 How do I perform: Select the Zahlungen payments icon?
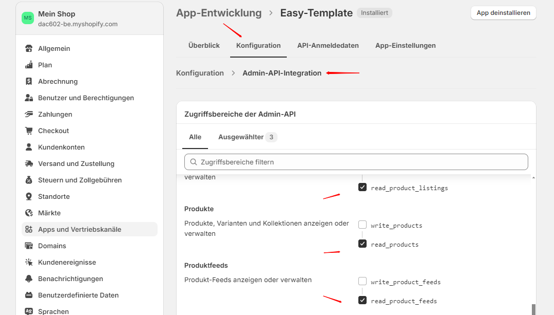click(x=29, y=115)
